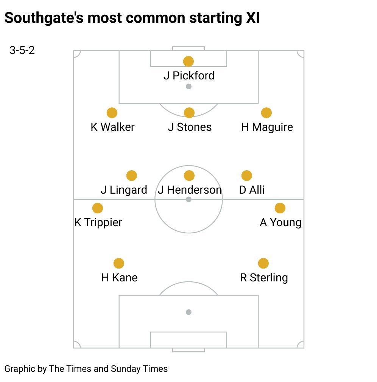Image resolution: width=377 pixels, height=382 pixels.
Task: Click the 3-5-2 formation label
Action: click(22, 51)
